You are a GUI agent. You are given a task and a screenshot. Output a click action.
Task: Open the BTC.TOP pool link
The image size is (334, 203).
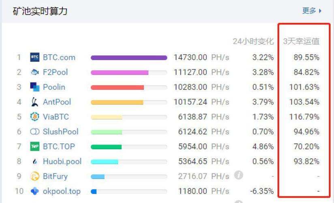click(x=59, y=147)
